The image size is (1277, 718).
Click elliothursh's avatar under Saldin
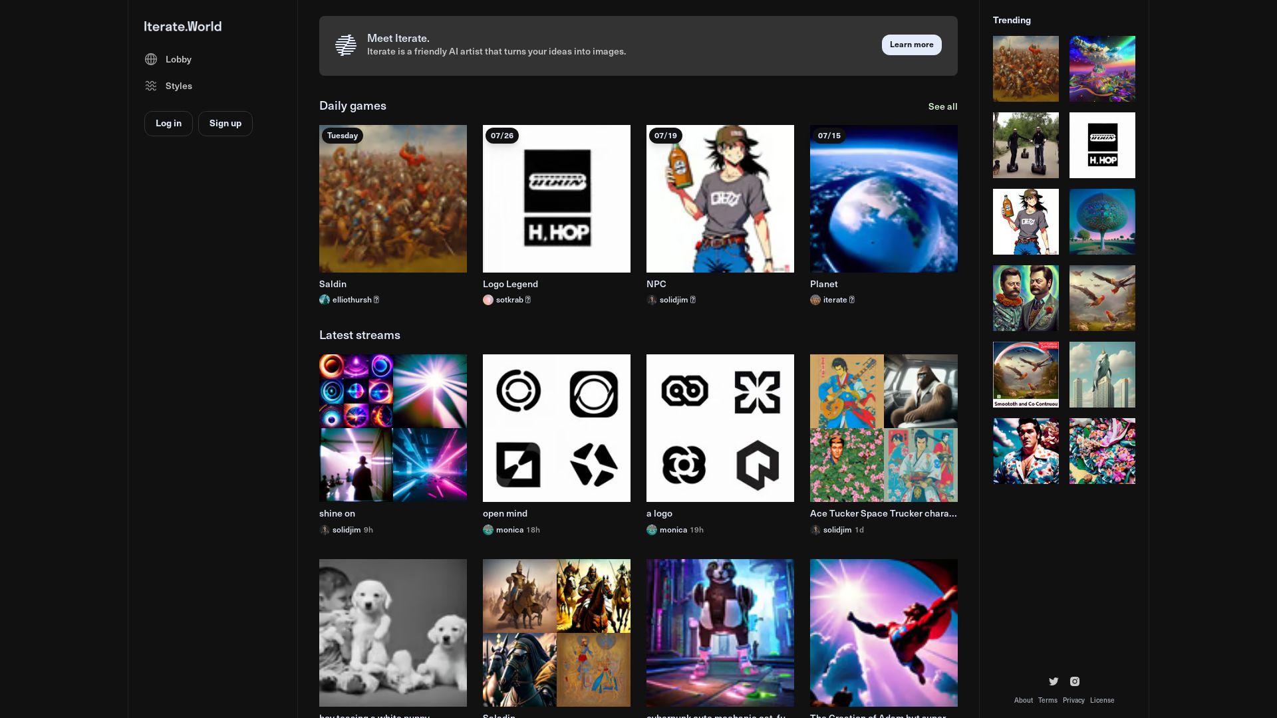[x=324, y=300]
